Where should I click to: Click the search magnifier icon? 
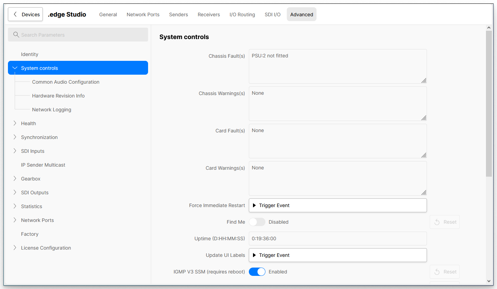(16, 35)
